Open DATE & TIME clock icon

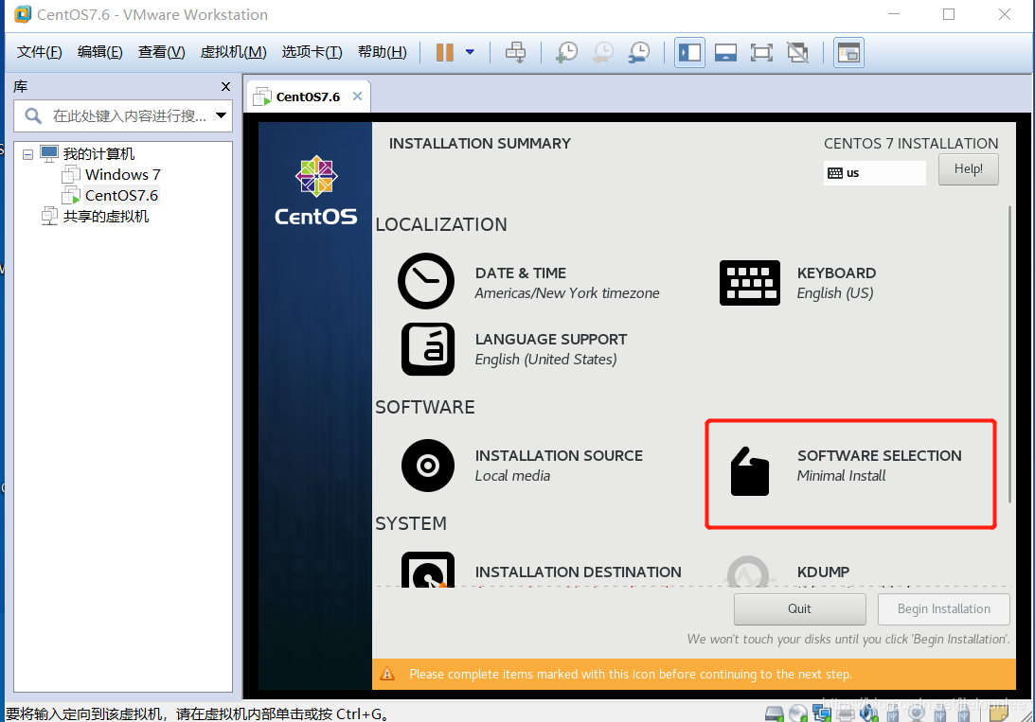[426, 281]
